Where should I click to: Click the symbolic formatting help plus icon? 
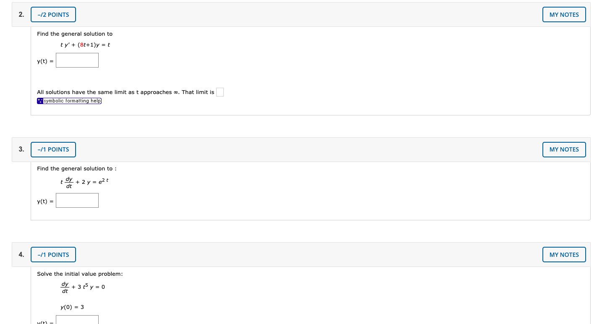coord(40,101)
